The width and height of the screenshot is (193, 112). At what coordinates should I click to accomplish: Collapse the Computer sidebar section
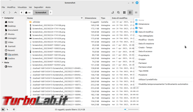click(2, 18)
